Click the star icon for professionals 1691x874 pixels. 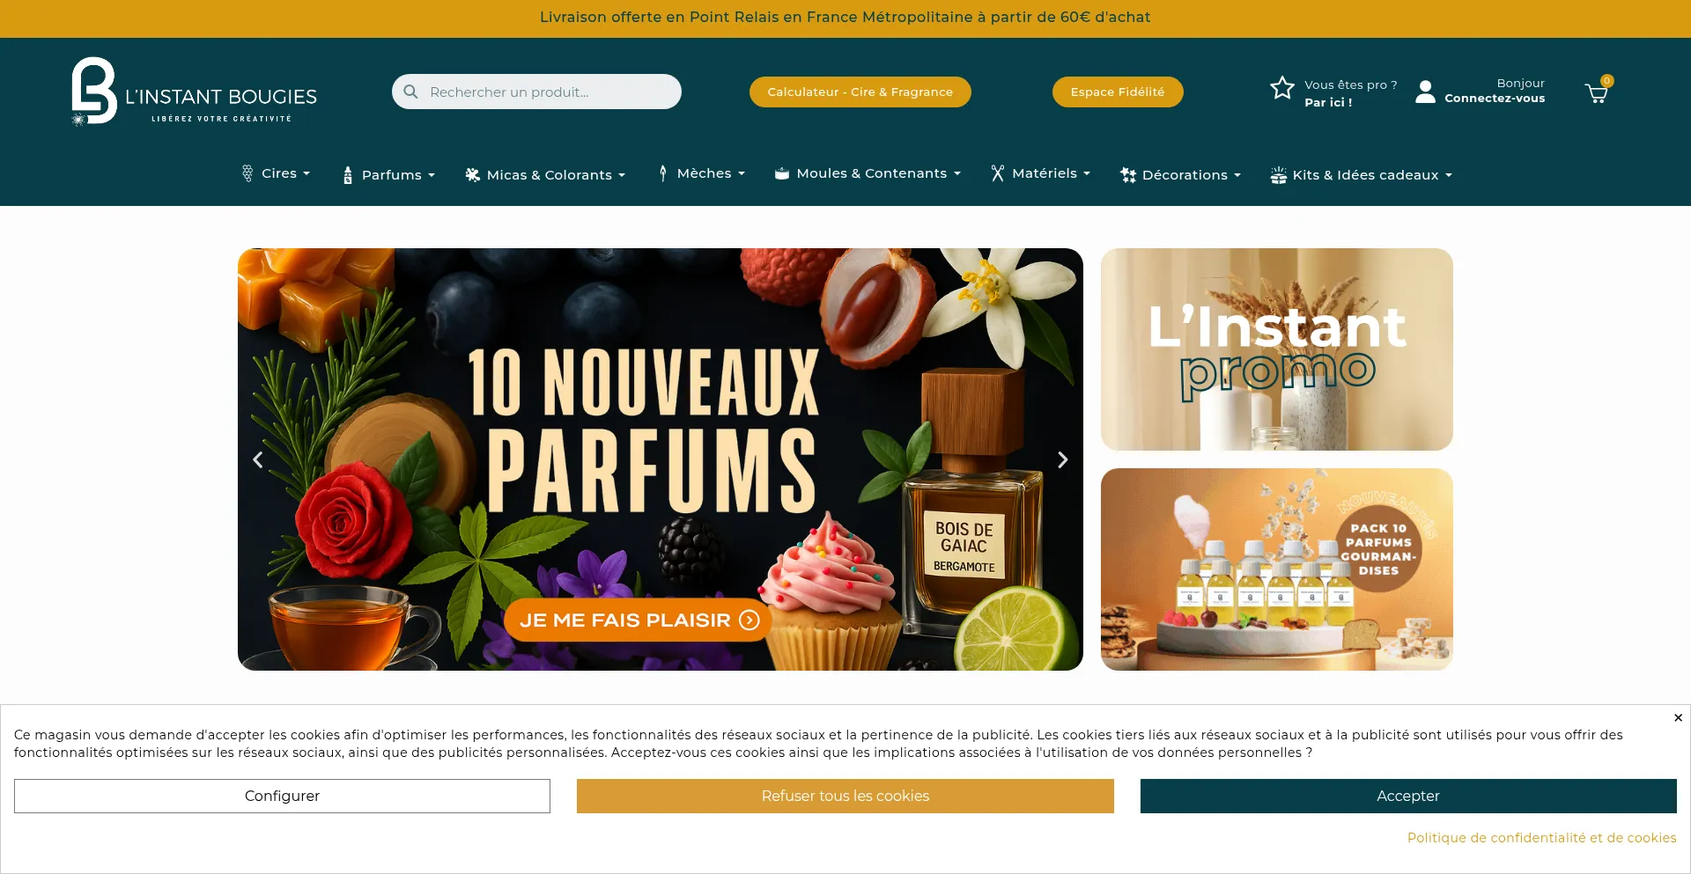pyautogui.click(x=1282, y=87)
